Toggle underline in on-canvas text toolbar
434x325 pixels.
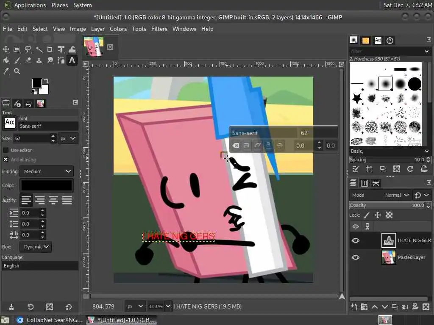tap(268, 146)
